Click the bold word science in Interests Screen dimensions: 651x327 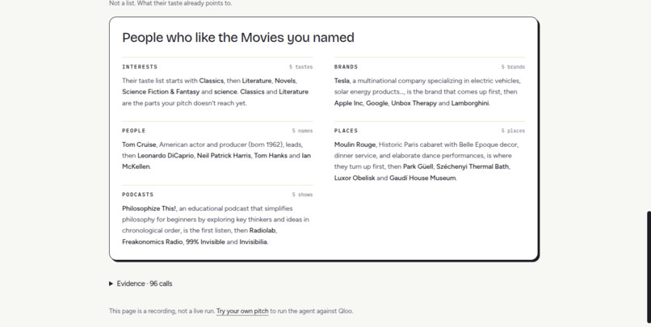pos(225,92)
